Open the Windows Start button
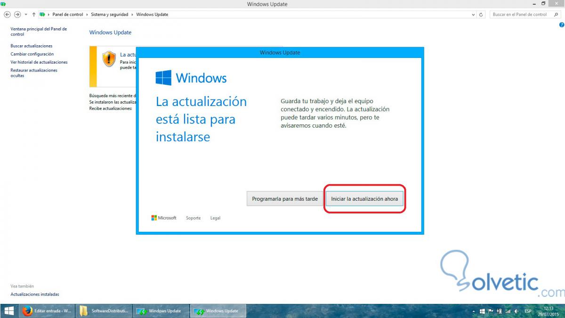This screenshot has height=318, width=565. (8, 311)
